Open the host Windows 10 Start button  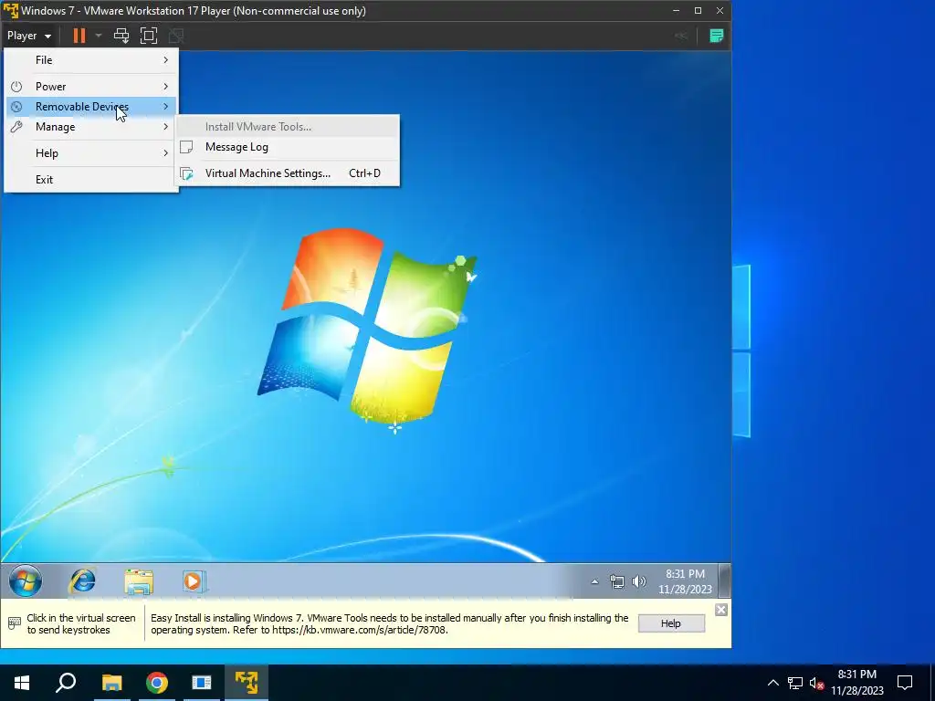point(22,683)
